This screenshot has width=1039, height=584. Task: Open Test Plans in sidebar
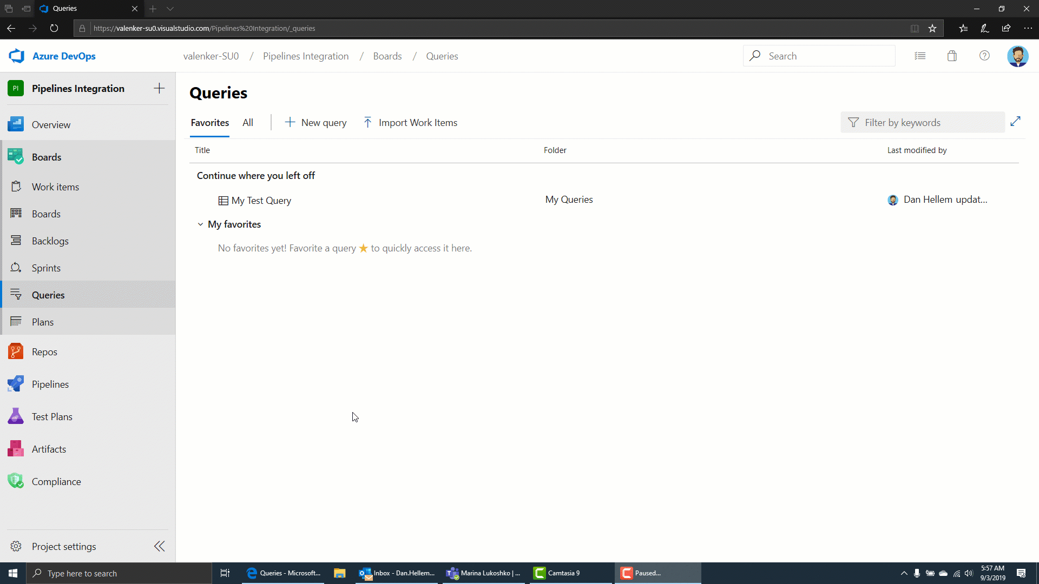point(51,416)
